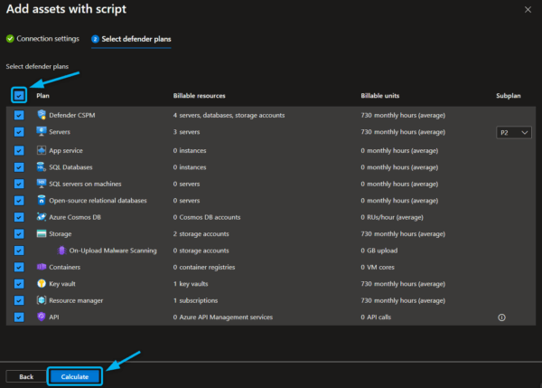Viewport: 542px width, 388px height.
Task: Click the '0 Cosmos DB accounts' cell
Action: 207,217
